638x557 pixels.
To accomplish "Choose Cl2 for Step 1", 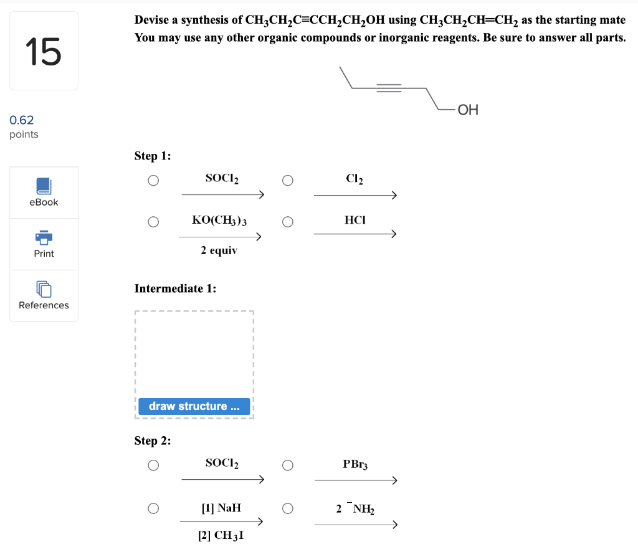I will pos(287,180).
